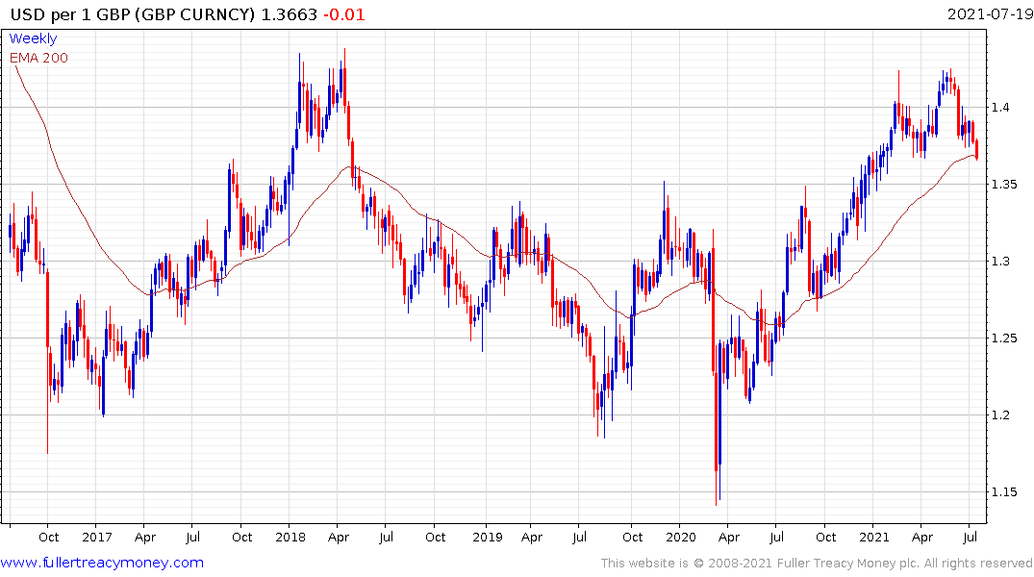Click the April 2018 peak candlestick
1034x577 pixels.
pyautogui.click(x=345, y=83)
